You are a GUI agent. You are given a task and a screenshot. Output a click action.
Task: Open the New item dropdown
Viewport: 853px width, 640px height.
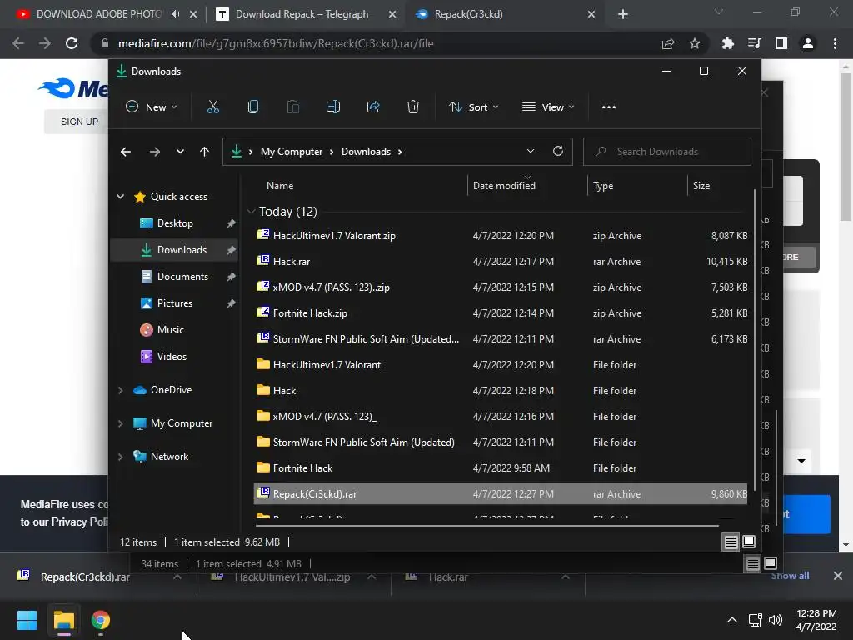152,107
